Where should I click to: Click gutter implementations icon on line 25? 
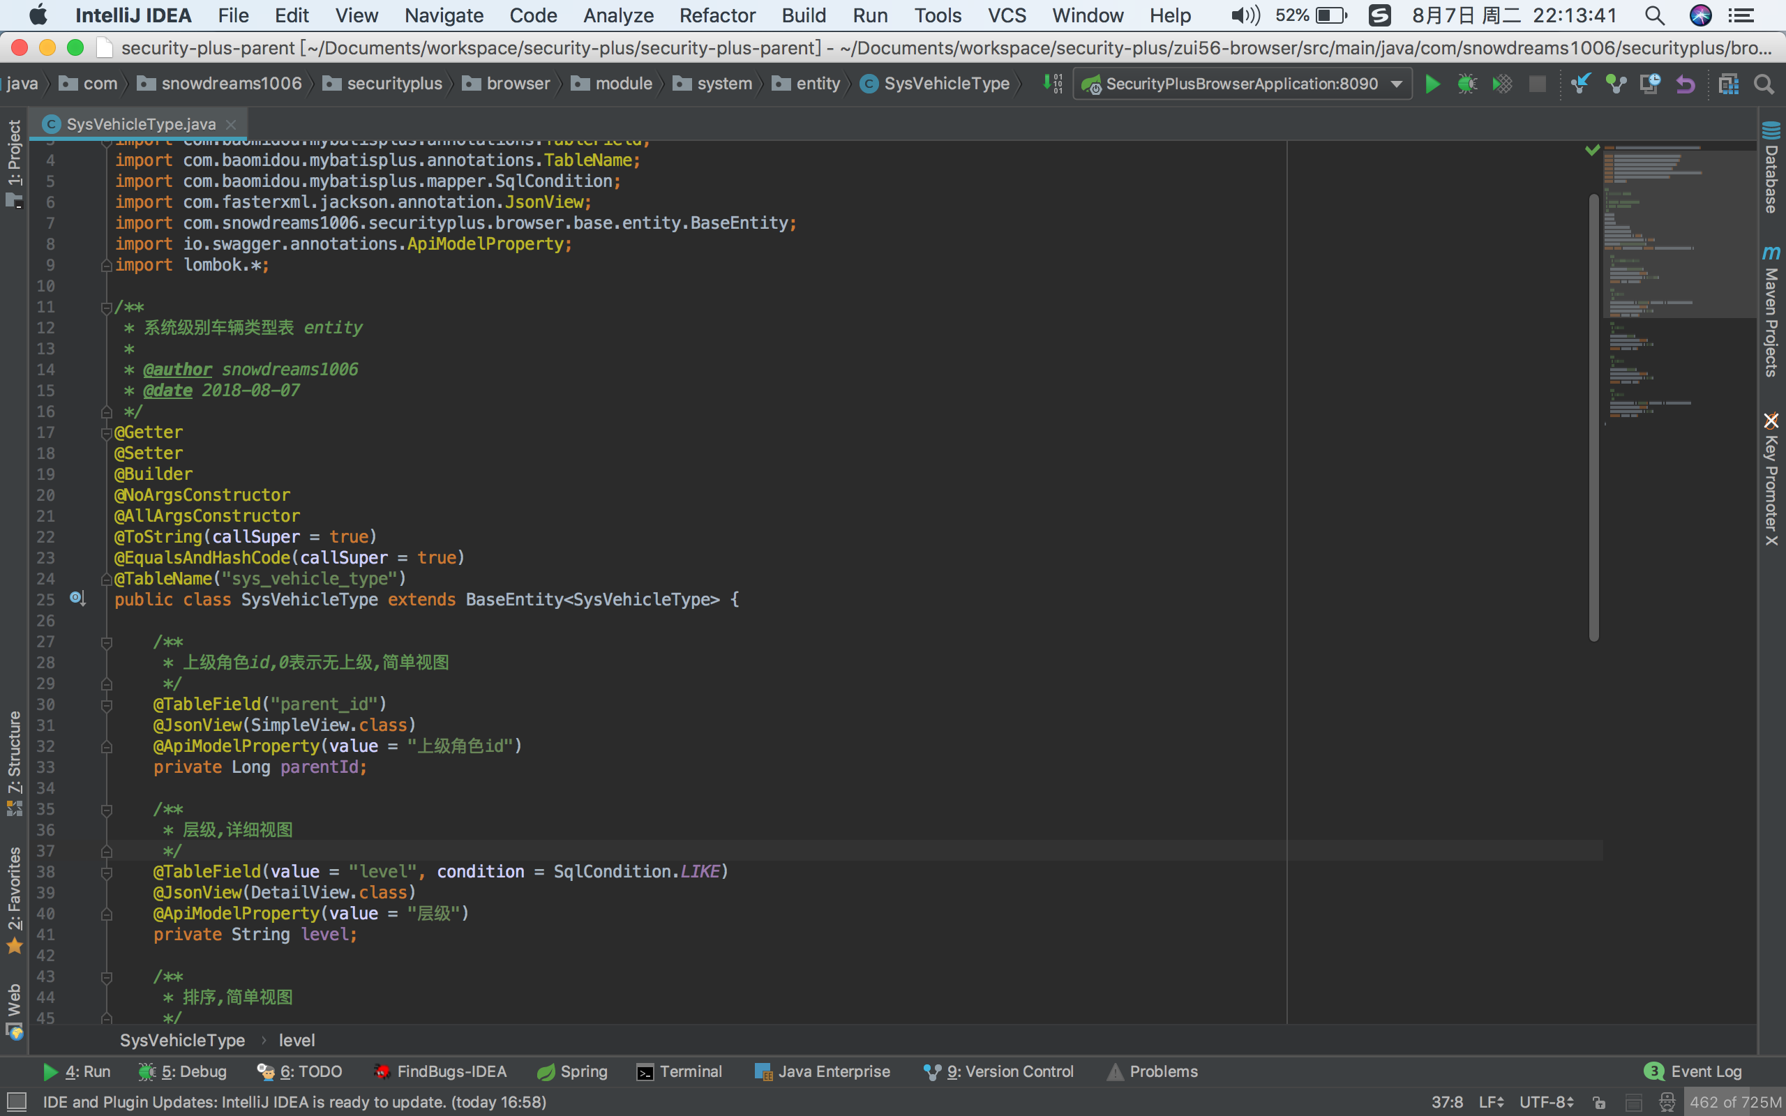click(x=77, y=598)
